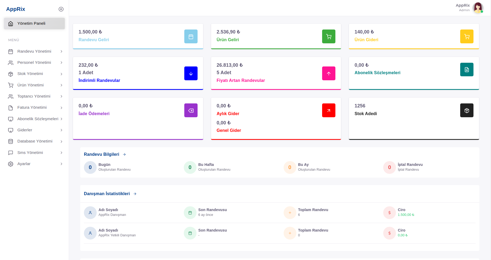Click the person icon for AppRix Danışman row

[x=90, y=213]
